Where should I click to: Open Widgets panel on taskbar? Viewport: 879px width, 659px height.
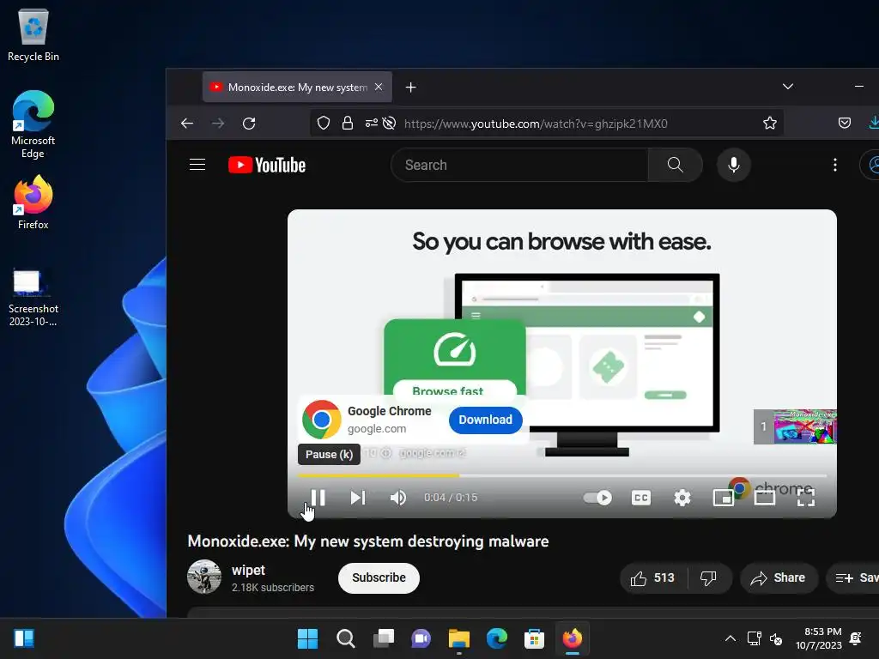click(24, 638)
